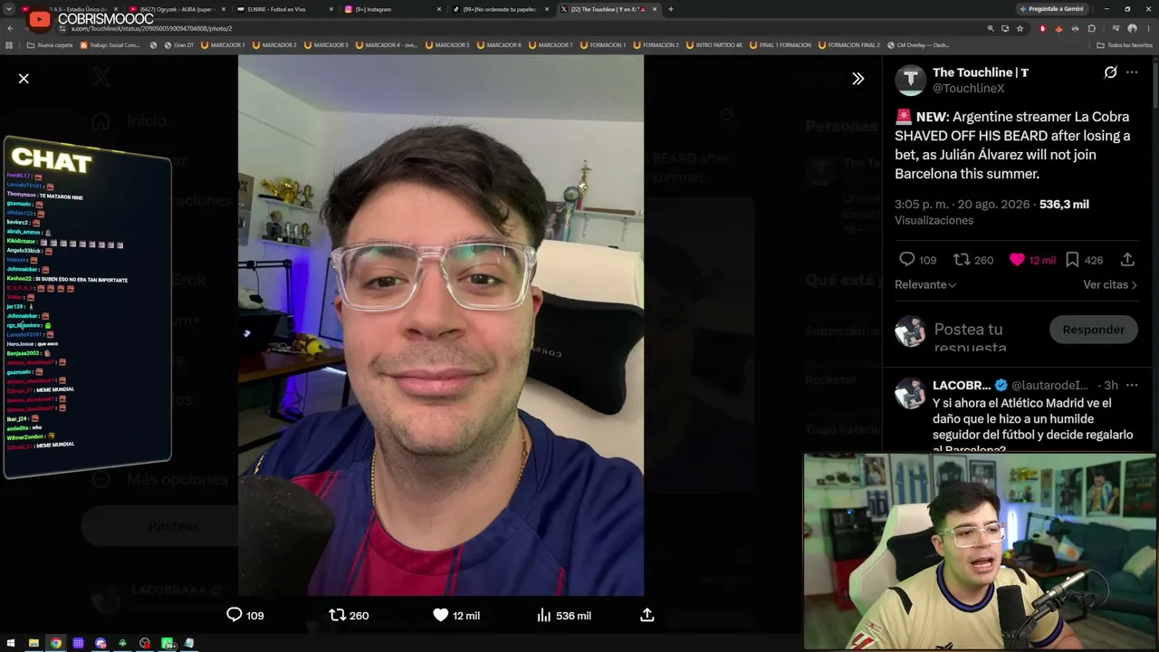The height and width of the screenshot is (652, 1159).
Task: Open the LACOBR... reply avatar
Action: [910, 393]
